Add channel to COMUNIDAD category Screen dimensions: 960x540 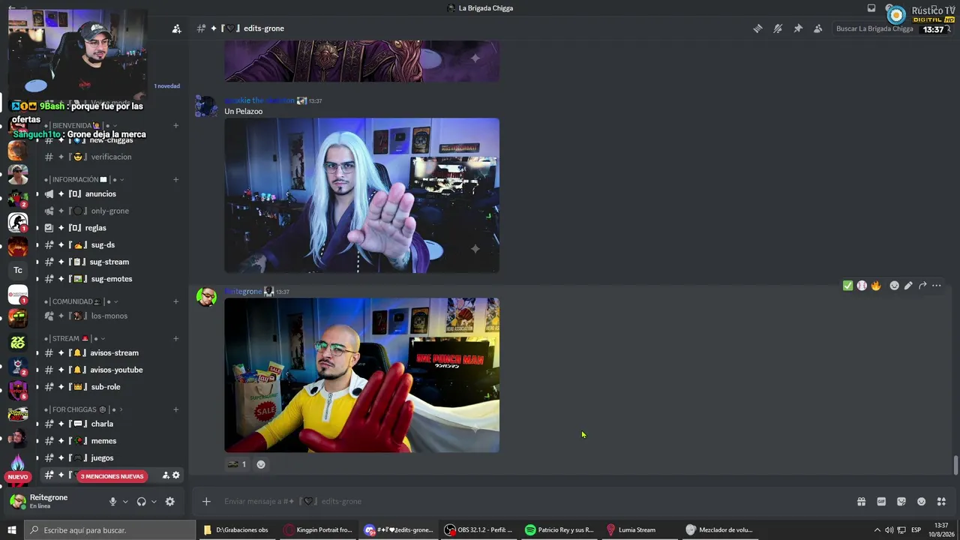pyautogui.click(x=176, y=301)
